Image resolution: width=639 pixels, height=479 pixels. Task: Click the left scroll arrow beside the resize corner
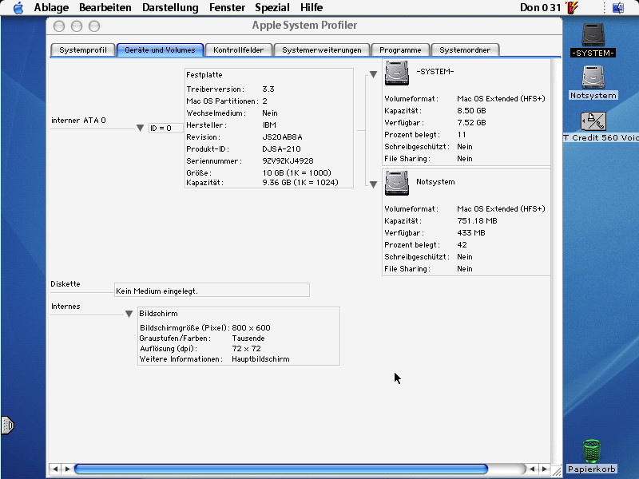coord(532,469)
